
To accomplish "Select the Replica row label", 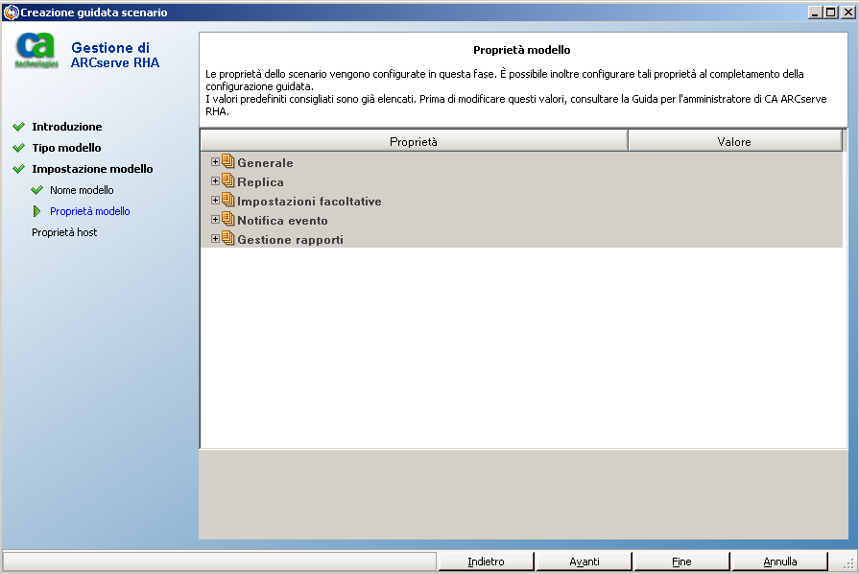I will click(x=260, y=181).
